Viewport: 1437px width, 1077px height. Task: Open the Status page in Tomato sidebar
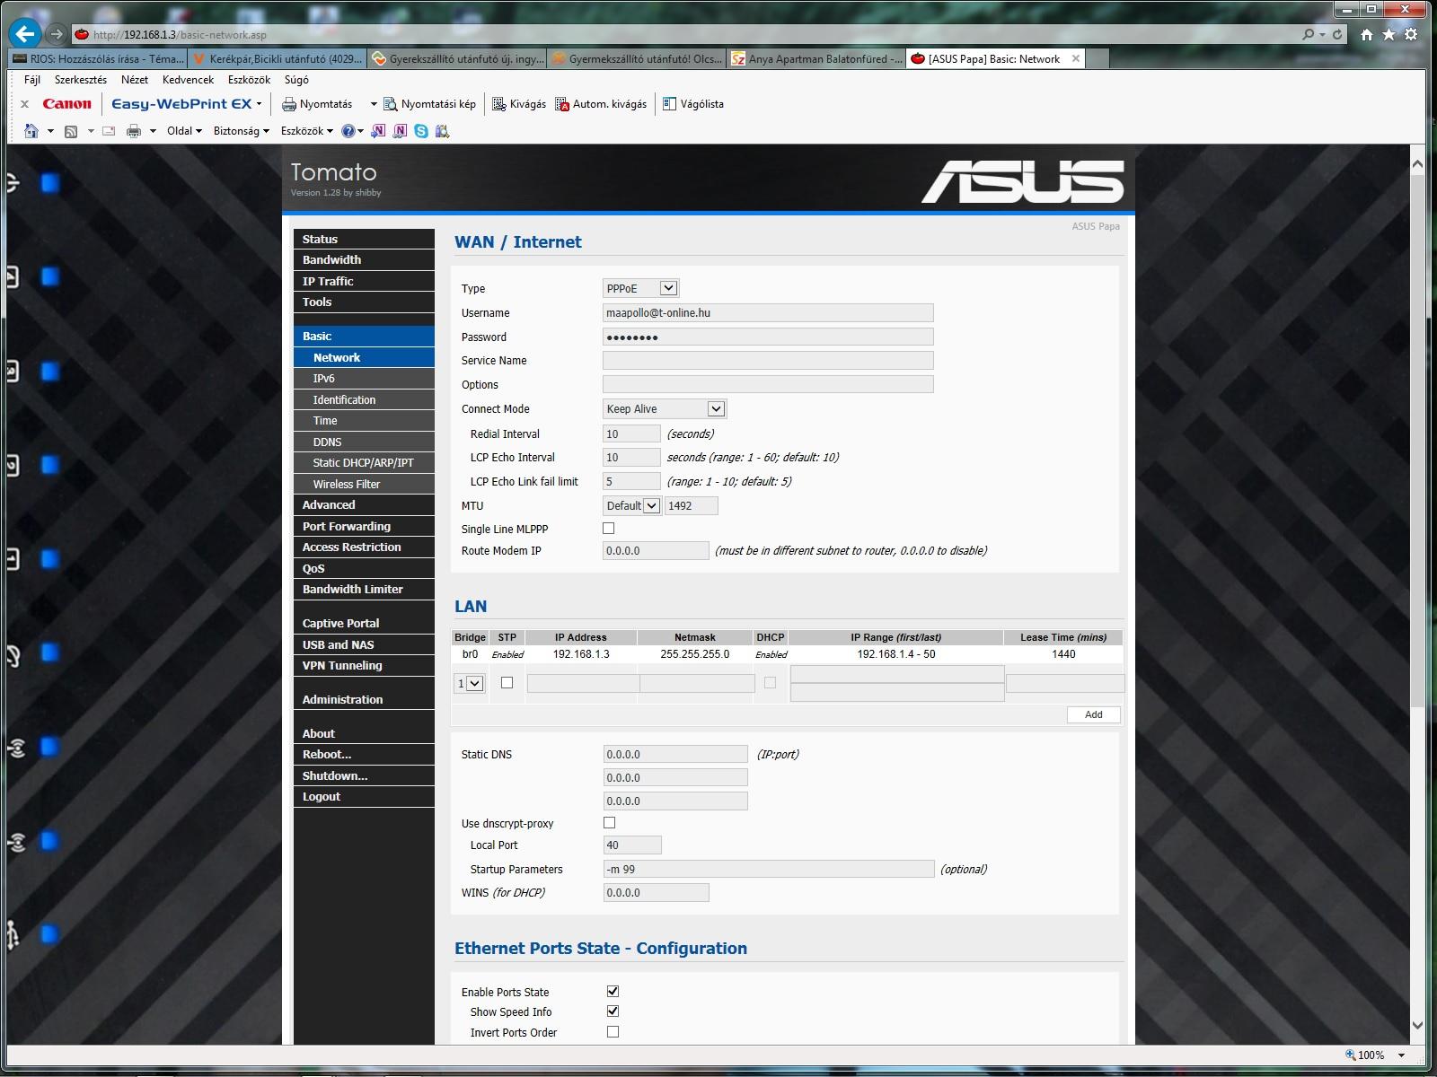(x=364, y=239)
